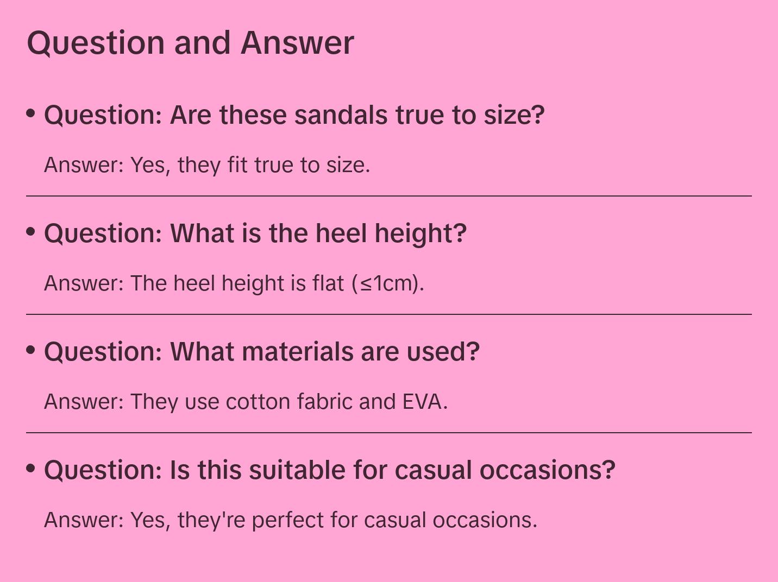Click the word "perfect" in the last answer
778x582 pixels.
287,520
